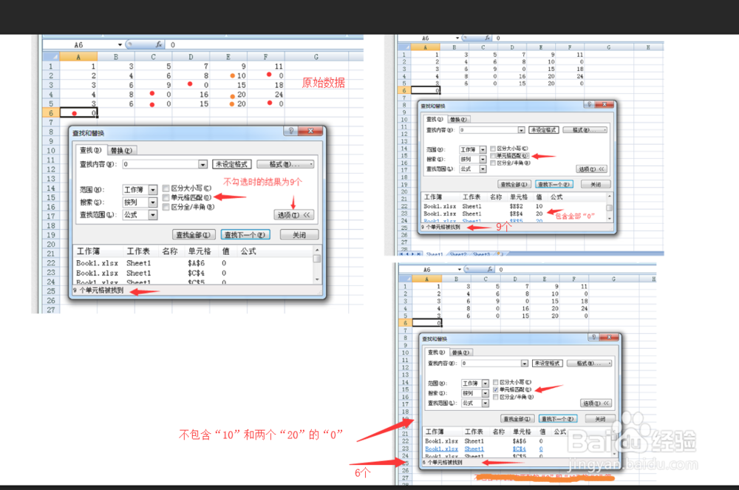Click the help question mark in top-right dialog
This screenshot has width=739, height=490.
589,105
